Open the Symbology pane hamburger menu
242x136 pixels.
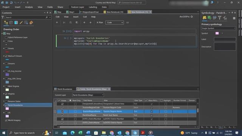234,18
